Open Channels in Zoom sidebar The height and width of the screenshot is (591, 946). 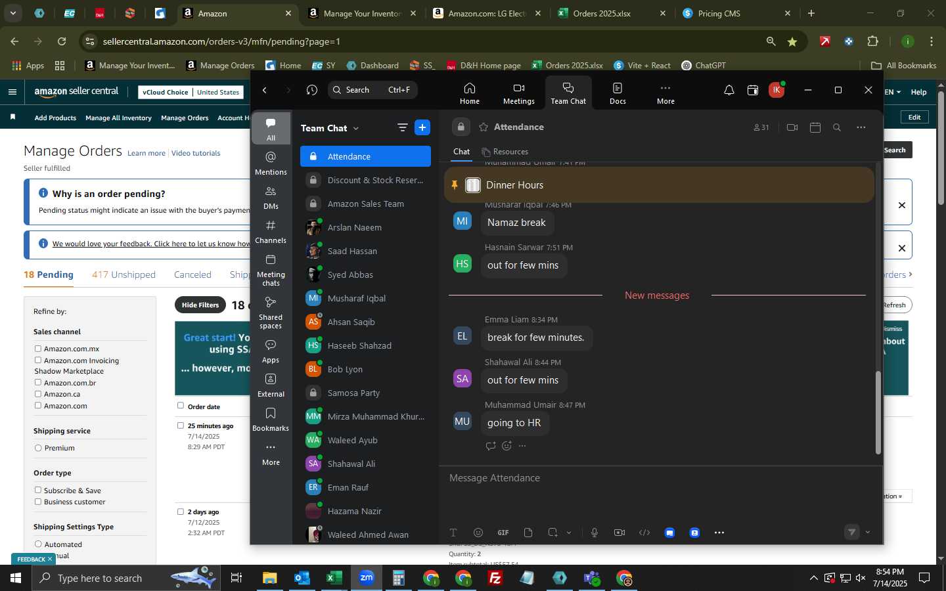(x=271, y=231)
